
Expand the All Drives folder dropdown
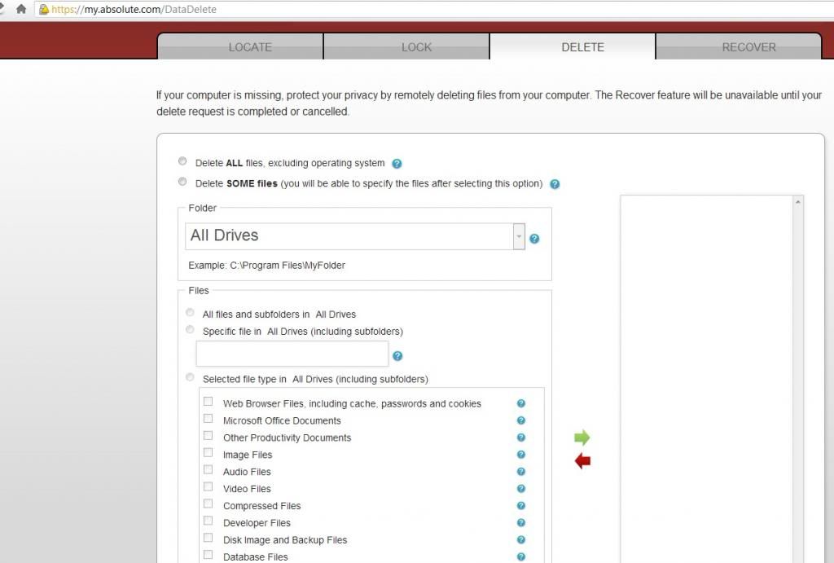click(519, 236)
